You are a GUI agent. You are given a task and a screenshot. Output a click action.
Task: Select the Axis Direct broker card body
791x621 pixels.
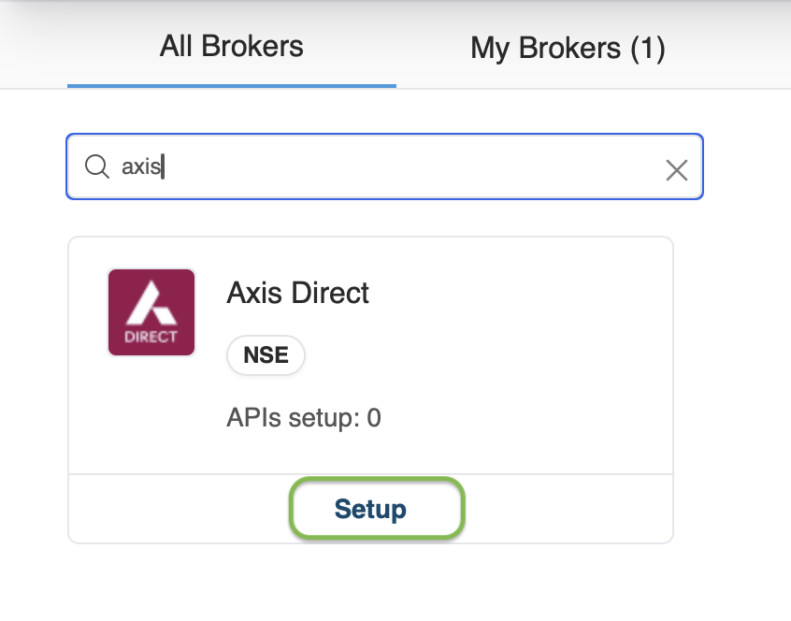point(371,355)
